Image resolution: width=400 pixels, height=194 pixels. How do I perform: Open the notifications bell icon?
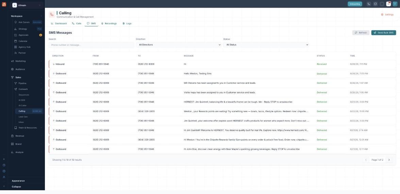(x=388, y=4)
